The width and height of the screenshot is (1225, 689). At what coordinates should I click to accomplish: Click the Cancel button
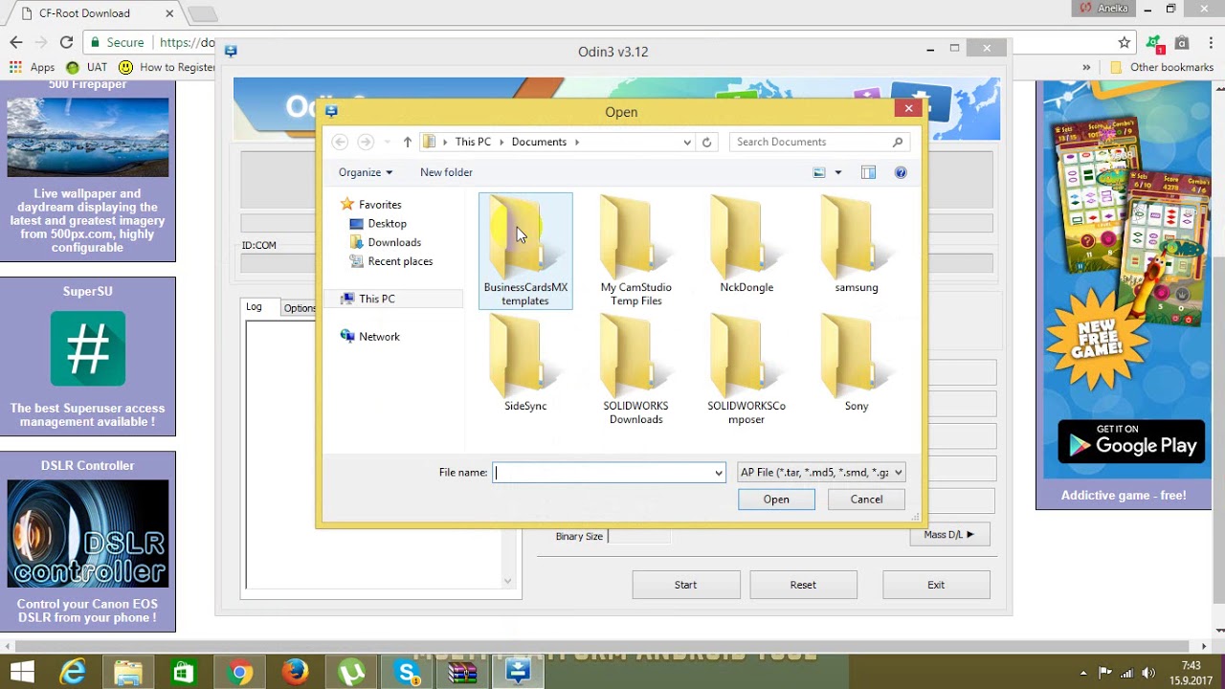(867, 500)
